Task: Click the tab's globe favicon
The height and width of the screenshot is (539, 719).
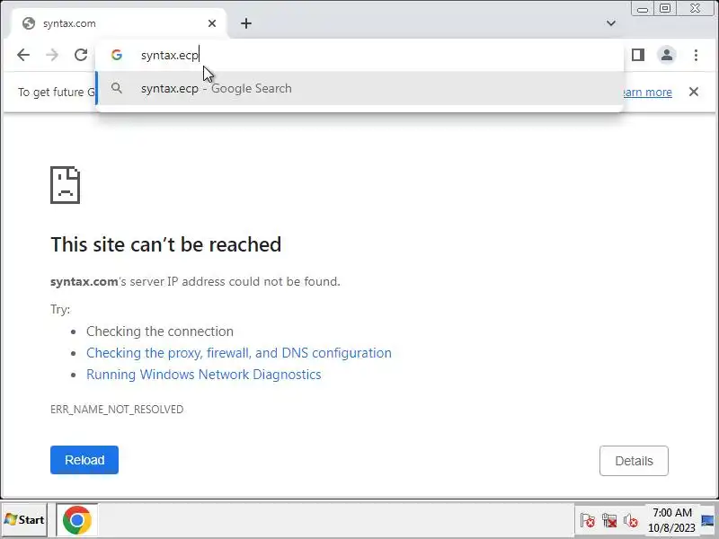Action: 29,23
